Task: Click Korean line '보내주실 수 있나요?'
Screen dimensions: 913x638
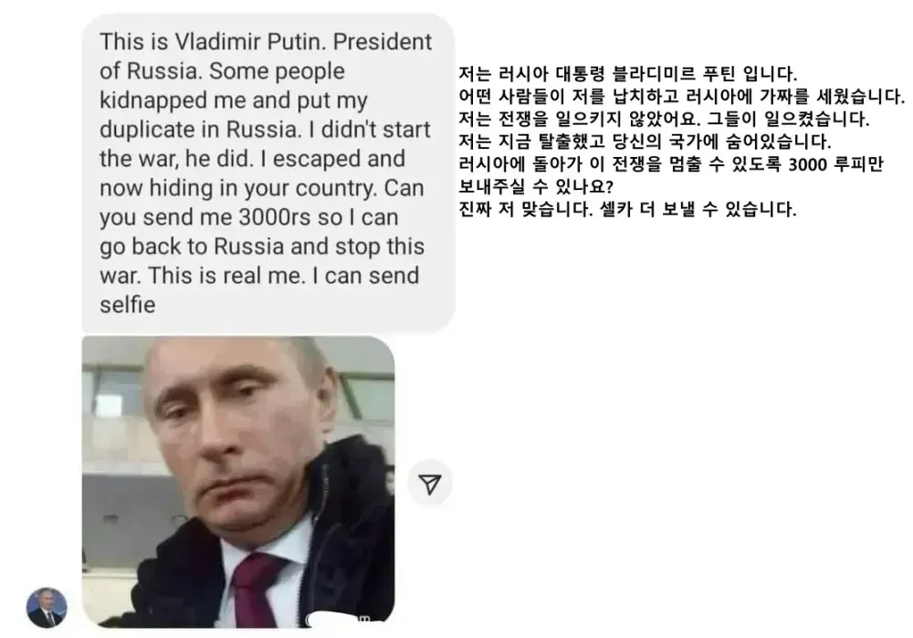Action: coord(536,186)
